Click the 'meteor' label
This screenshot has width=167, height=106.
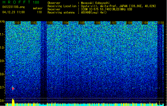(38, 8)
